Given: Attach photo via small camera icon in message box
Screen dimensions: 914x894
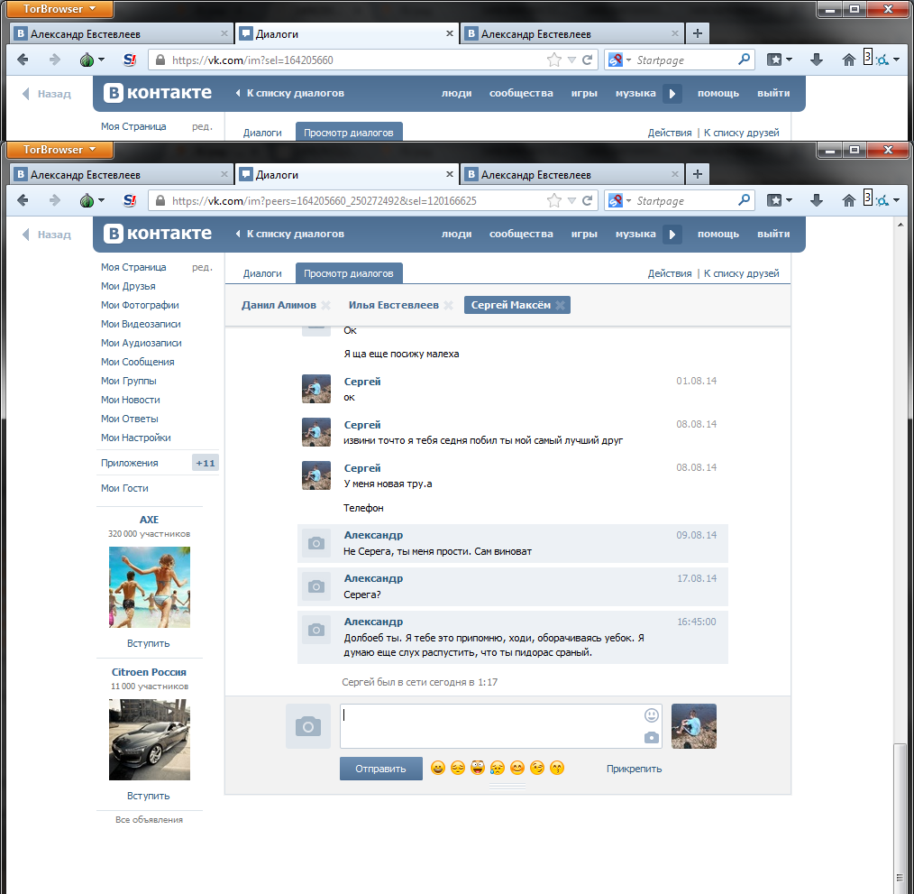Looking at the screenshot, I should (651, 738).
